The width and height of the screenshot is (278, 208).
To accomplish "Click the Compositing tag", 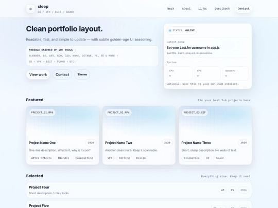I will click(x=84, y=158).
